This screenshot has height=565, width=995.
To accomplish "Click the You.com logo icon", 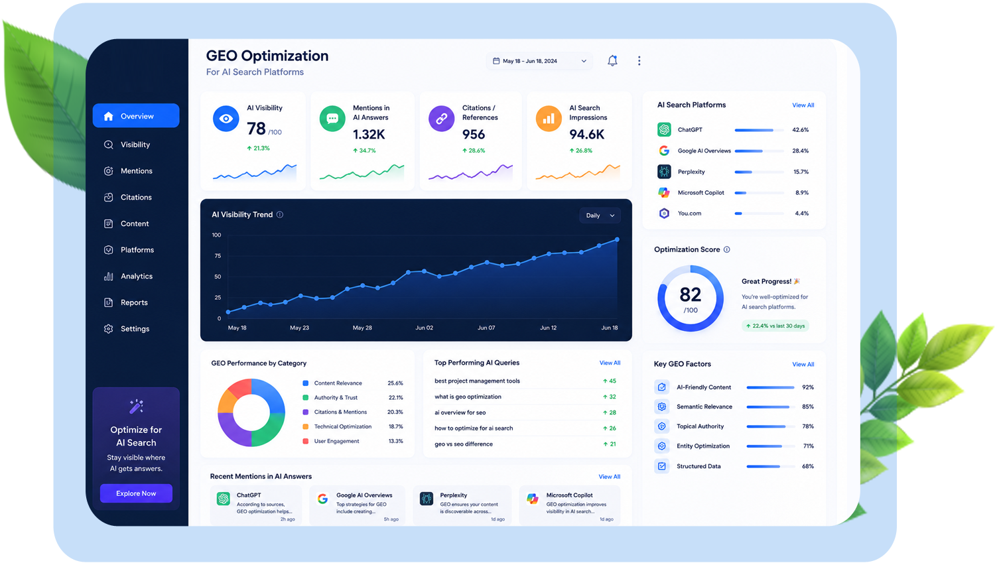I will click(x=664, y=214).
